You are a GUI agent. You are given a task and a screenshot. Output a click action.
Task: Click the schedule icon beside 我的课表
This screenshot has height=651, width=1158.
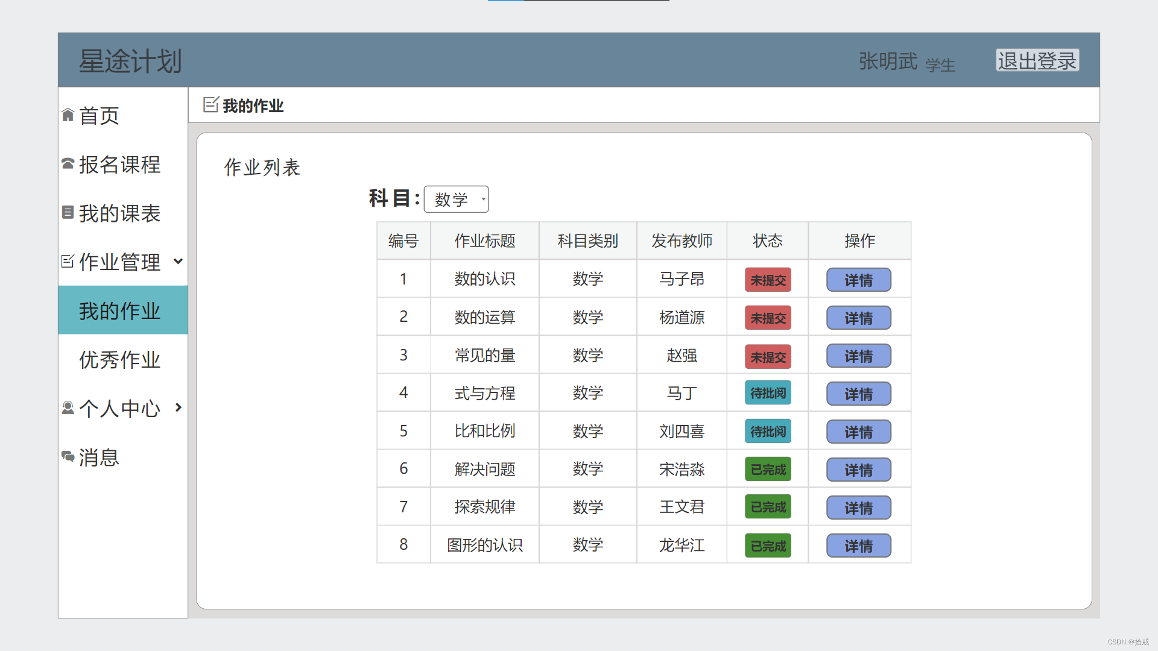[x=68, y=212]
